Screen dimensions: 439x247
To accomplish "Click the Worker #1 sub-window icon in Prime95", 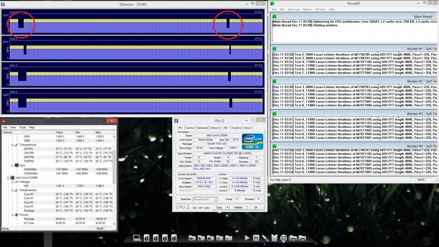I will [274, 49].
